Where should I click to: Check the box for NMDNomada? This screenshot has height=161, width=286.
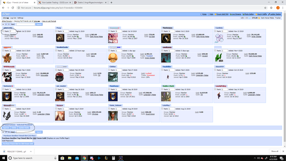click(x=3, y=70)
